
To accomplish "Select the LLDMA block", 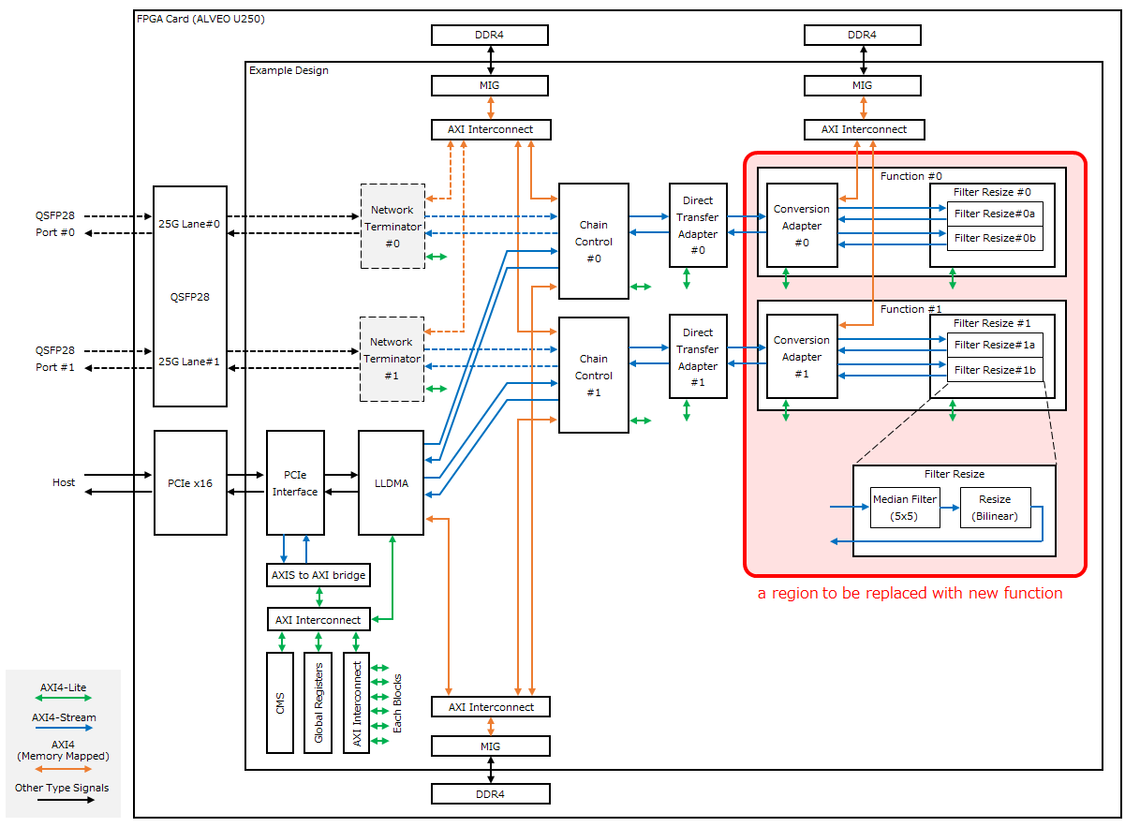I will [392, 482].
